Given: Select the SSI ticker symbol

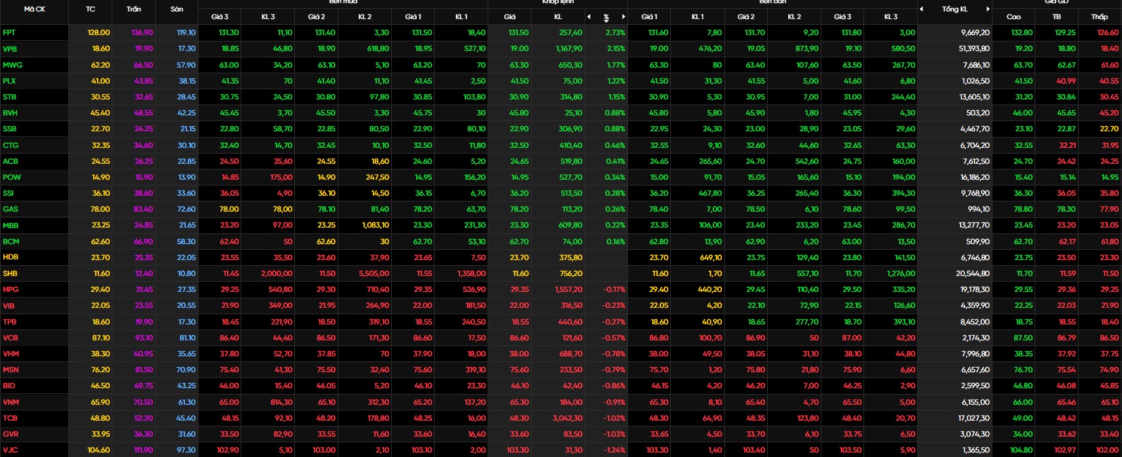Looking at the screenshot, I should coord(8,193).
